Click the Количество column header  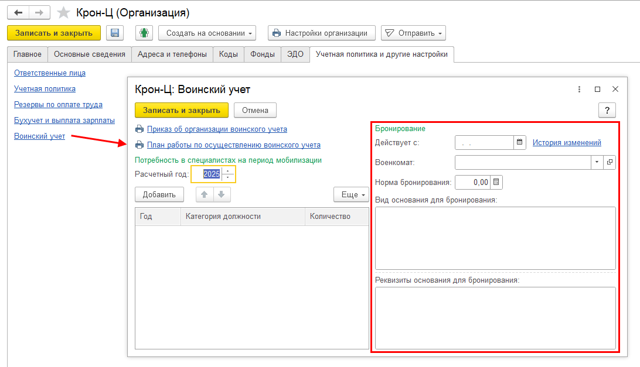[337, 217]
